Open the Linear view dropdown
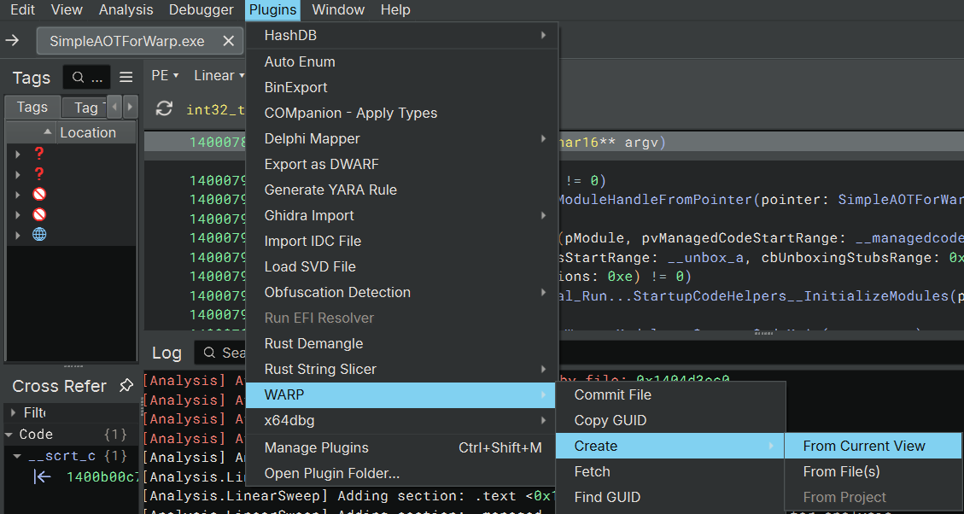This screenshot has width=964, height=514. [x=219, y=75]
